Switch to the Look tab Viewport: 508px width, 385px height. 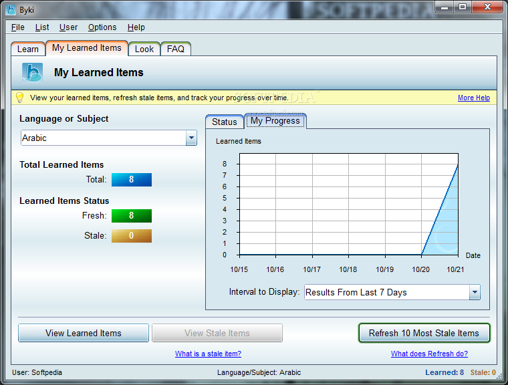tap(144, 49)
